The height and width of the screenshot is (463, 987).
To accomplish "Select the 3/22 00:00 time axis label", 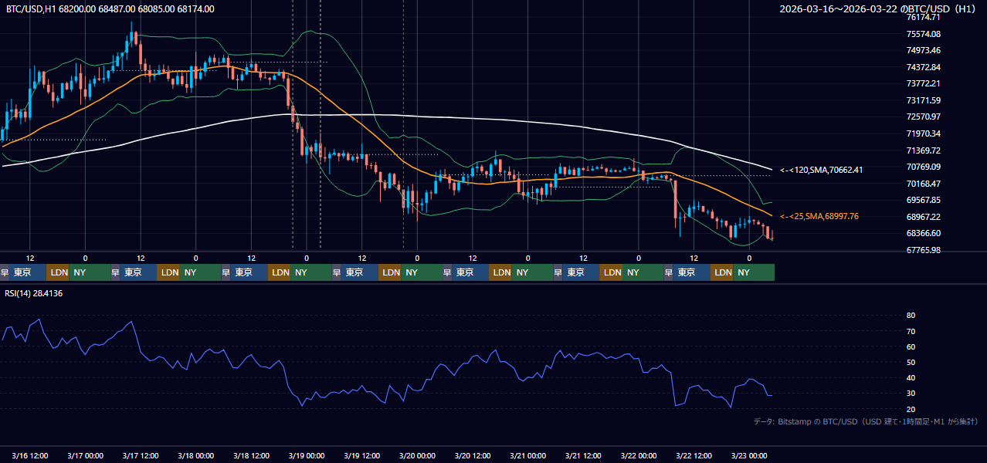I will (x=639, y=455).
